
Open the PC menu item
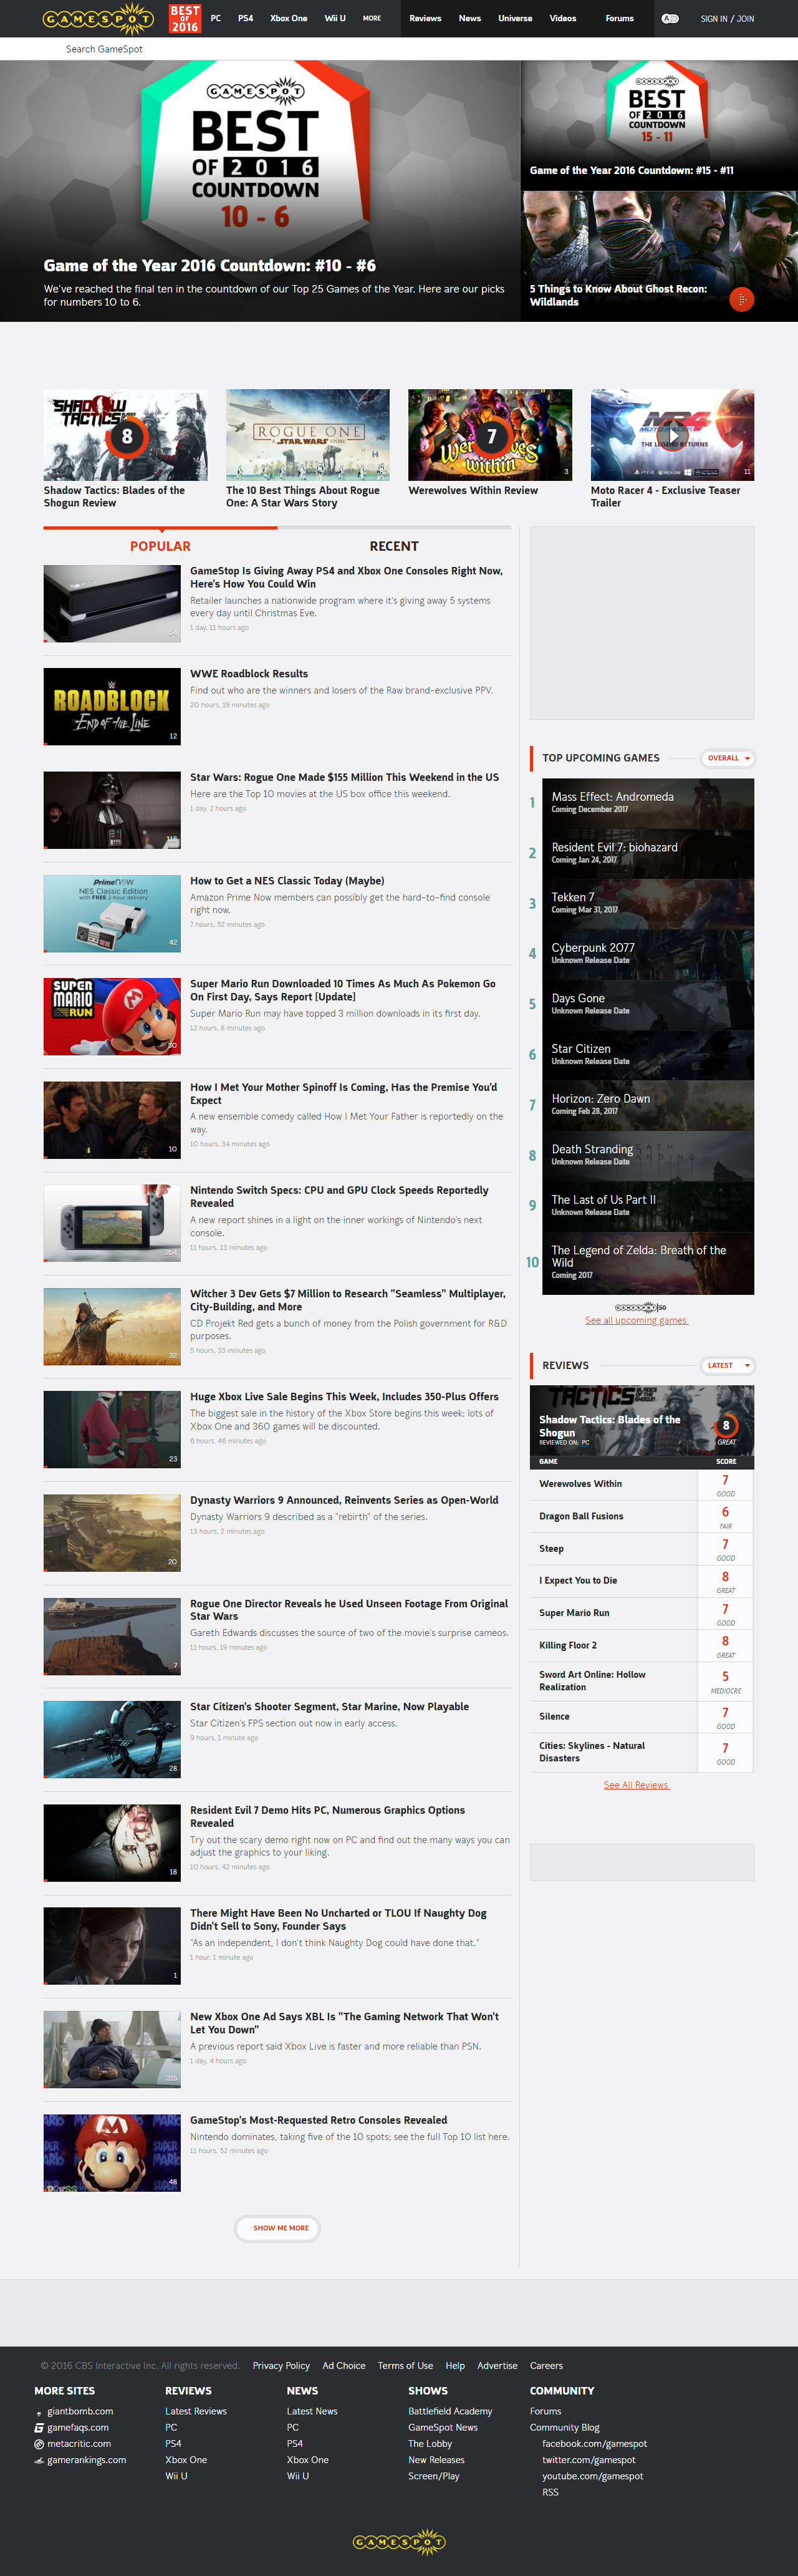tap(216, 18)
